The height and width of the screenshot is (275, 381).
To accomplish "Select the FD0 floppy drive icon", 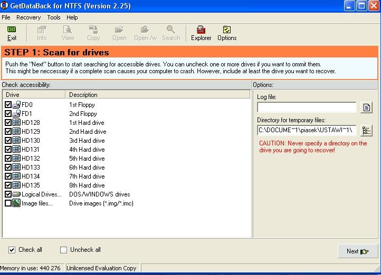I will (x=16, y=104).
